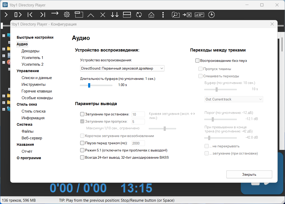The image size is (285, 204).
Task: Enable the Режим 5.1 checkbox
Action: 82,150
